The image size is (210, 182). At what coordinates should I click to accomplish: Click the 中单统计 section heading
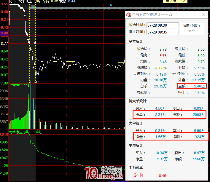pyautogui.click(x=136, y=146)
